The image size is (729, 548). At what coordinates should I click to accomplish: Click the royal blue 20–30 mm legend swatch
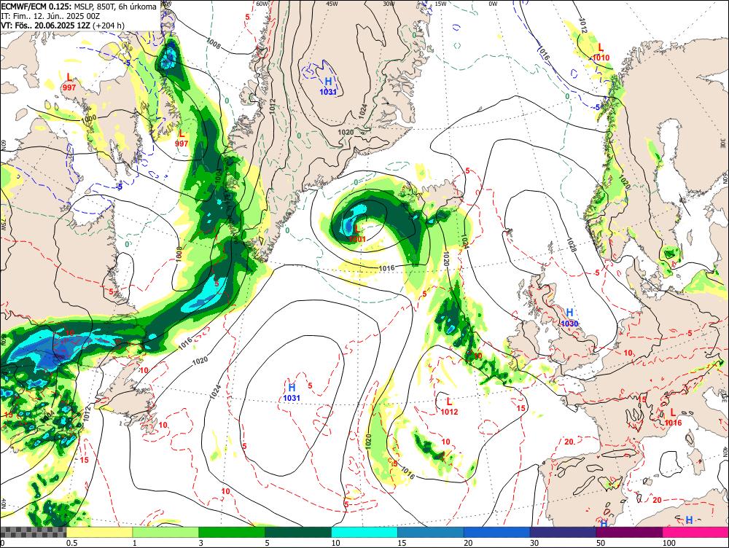(497, 532)
